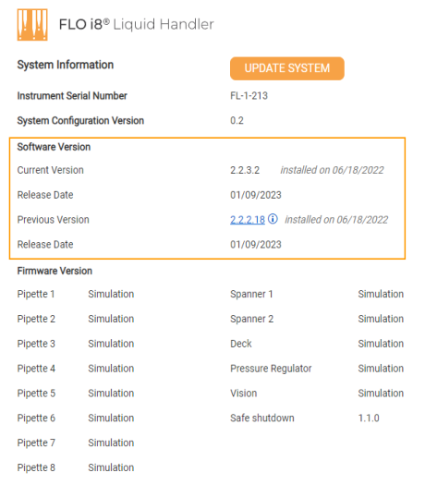Click the Firmware Version section heading
Viewport: 425px width, 485px height.
point(55,271)
